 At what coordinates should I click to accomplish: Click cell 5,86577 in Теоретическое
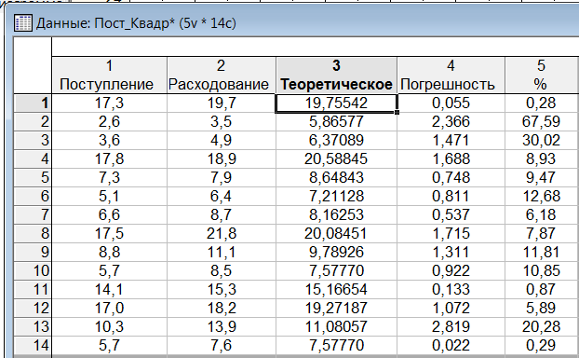(336, 122)
